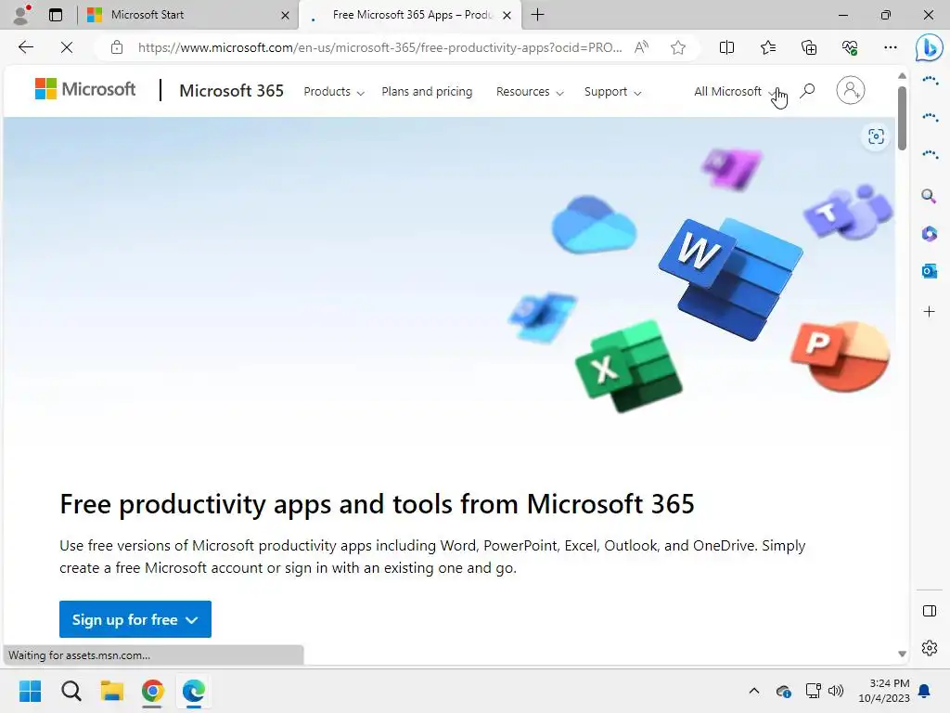This screenshot has height=713, width=950.
Task: Open the clock and date panel
Action: point(884,691)
